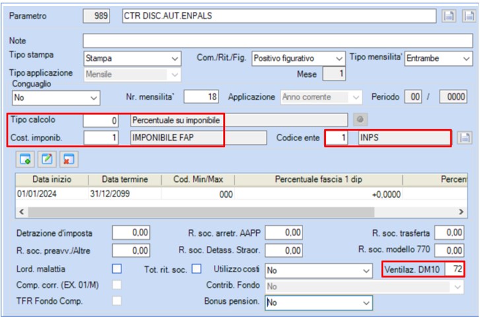480x317 pixels.
Task: Add a new row with the insert icon
Action: (25, 159)
